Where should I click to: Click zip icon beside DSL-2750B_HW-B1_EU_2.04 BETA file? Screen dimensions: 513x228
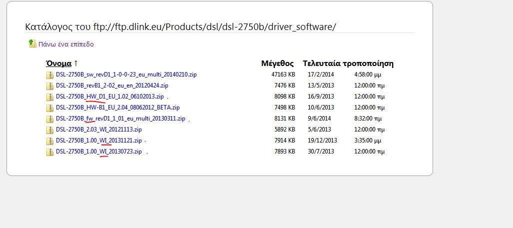pos(50,108)
